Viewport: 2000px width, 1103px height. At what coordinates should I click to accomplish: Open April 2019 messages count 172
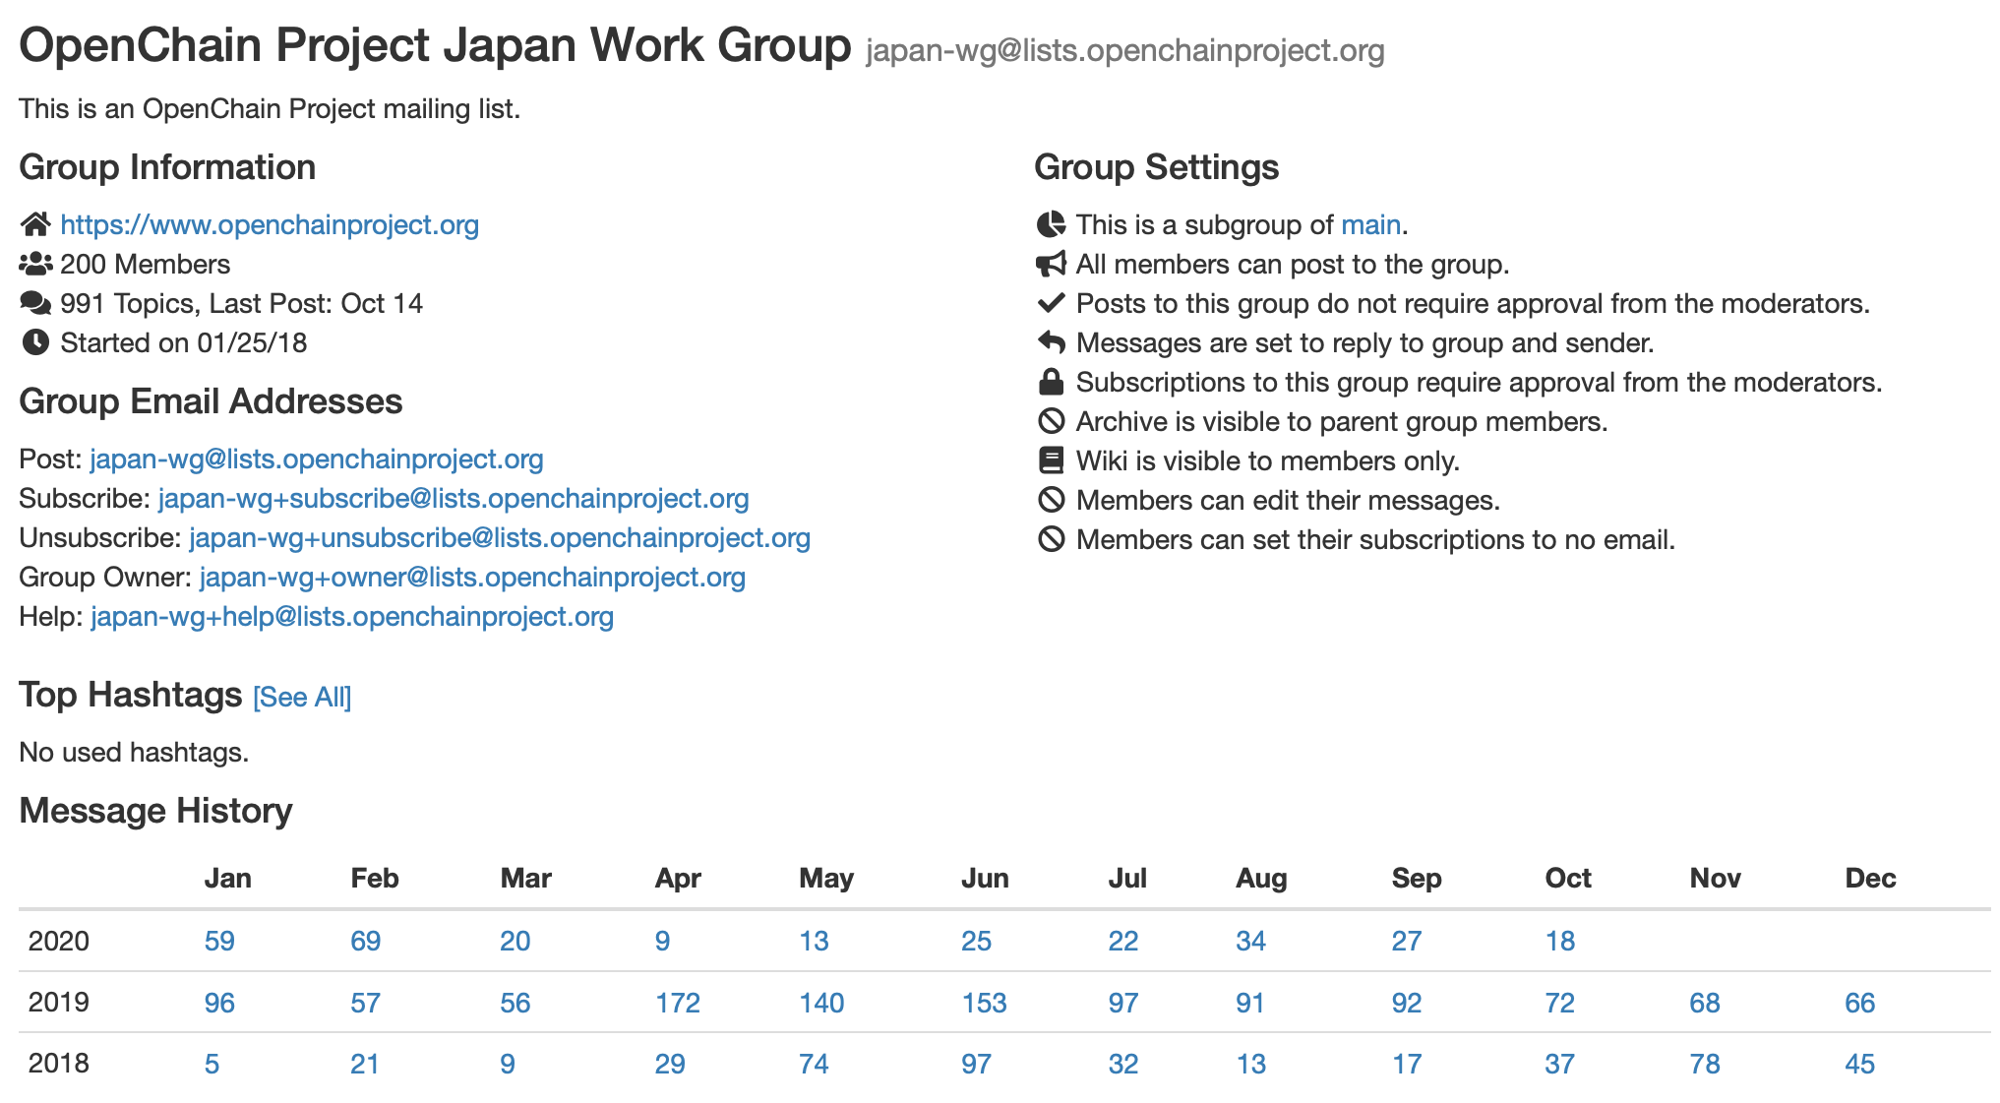(678, 1004)
